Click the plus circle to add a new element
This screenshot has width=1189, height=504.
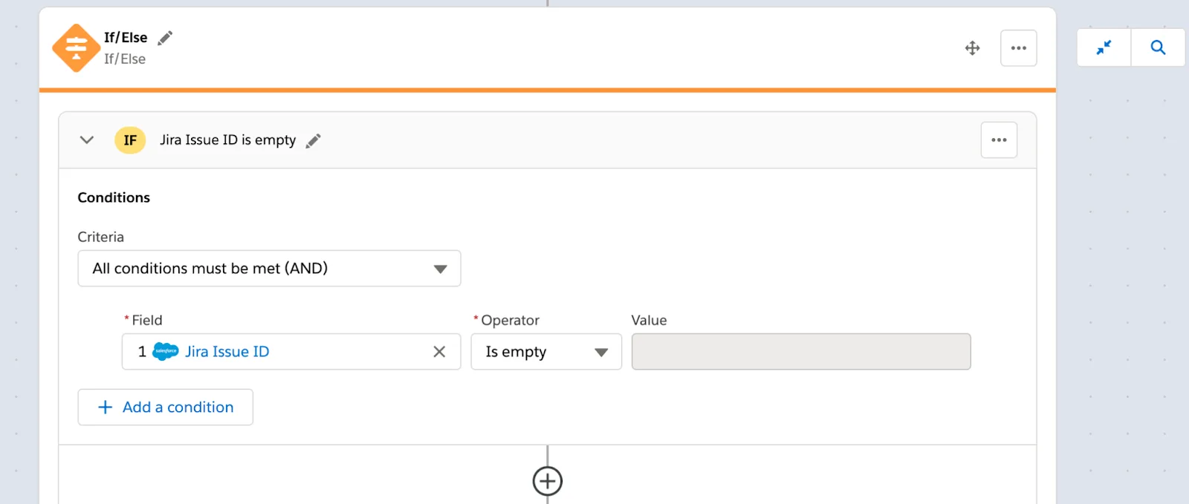pos(548,480)
